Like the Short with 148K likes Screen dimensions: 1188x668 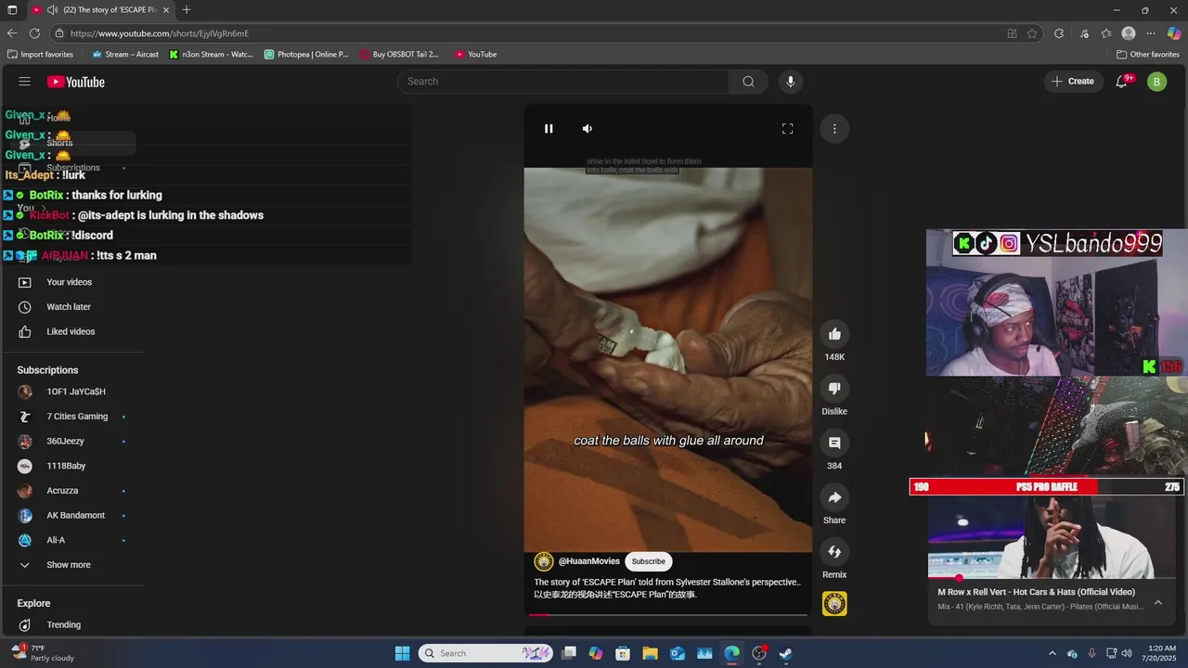click(834, 334)
